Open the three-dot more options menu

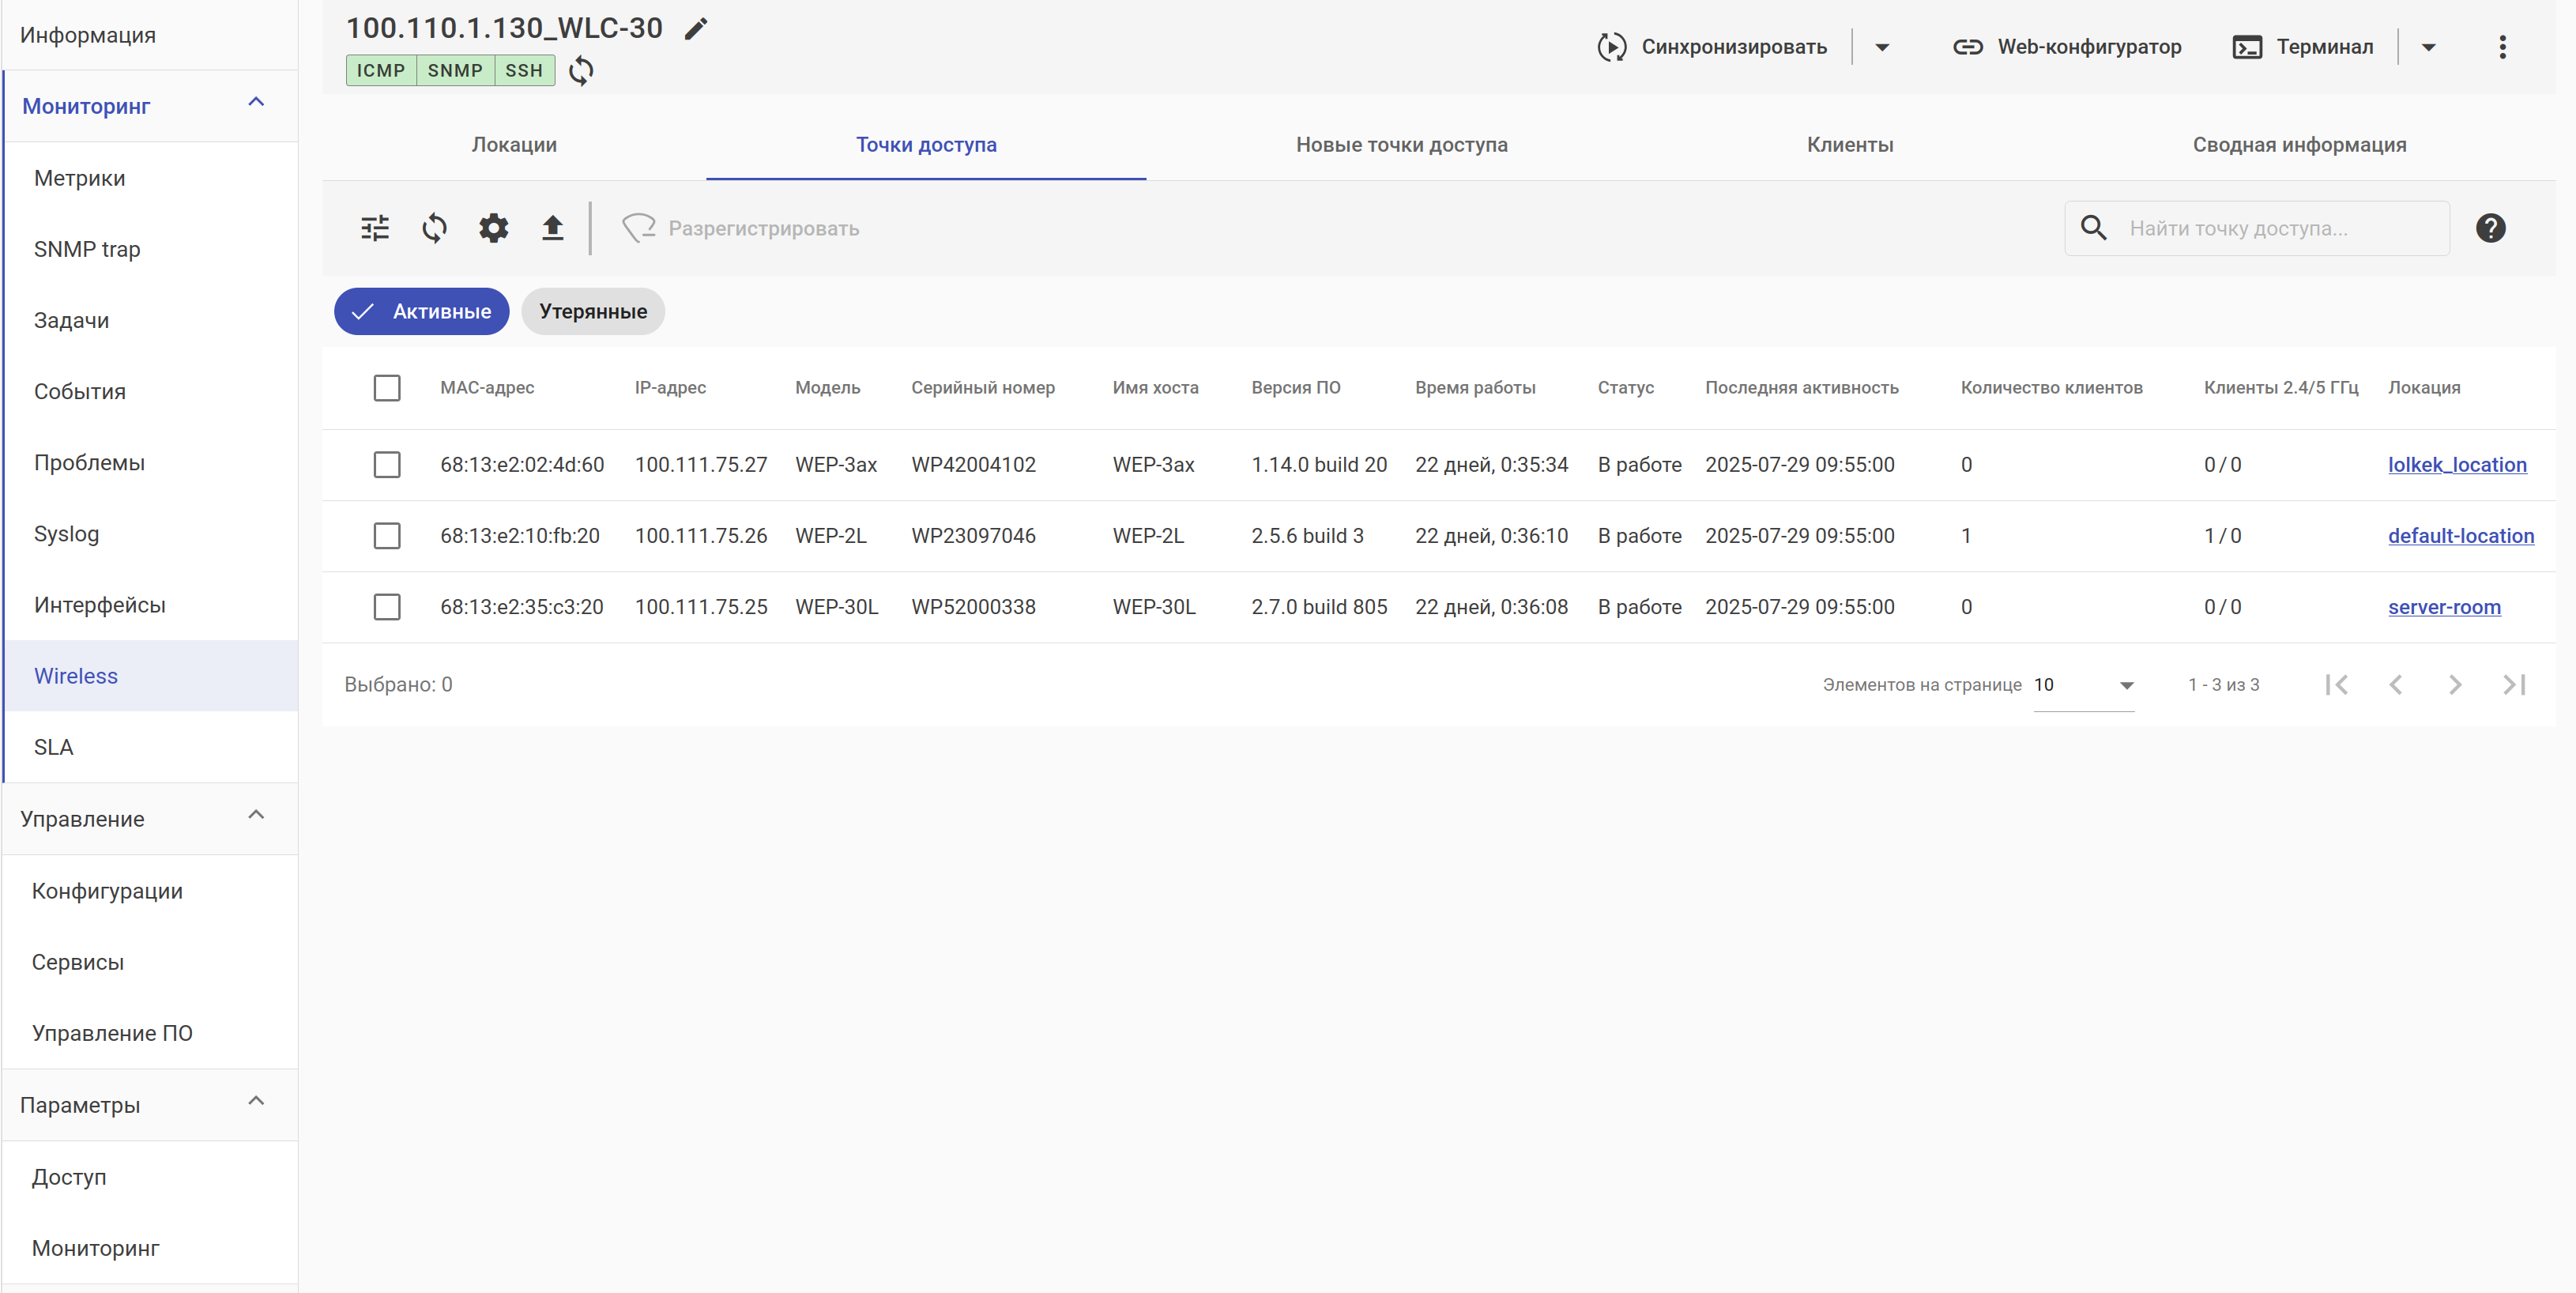(2502, 47)
